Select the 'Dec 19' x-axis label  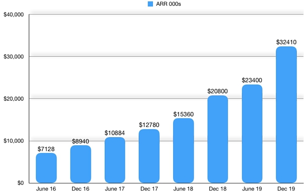[286, 189]
